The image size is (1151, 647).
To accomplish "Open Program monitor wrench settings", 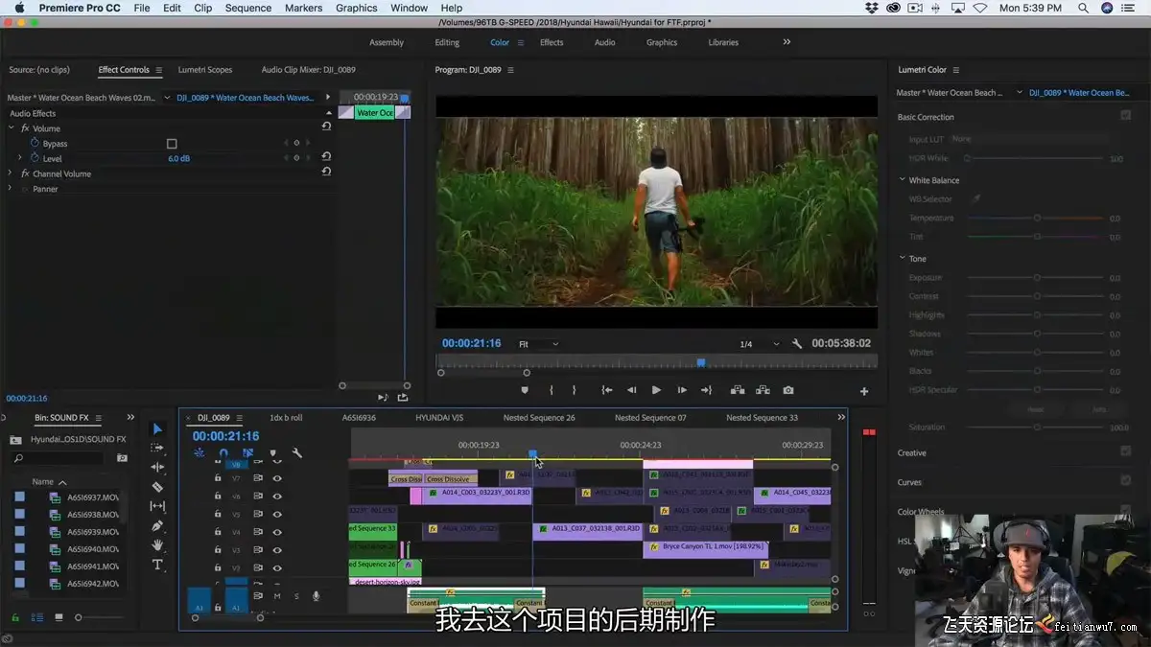I will [796, 344].
